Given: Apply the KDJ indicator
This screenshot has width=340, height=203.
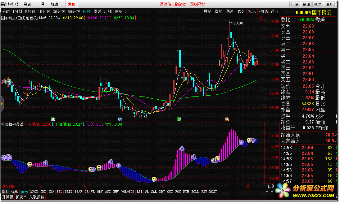Looking at the screenshot, I should 162,192.
